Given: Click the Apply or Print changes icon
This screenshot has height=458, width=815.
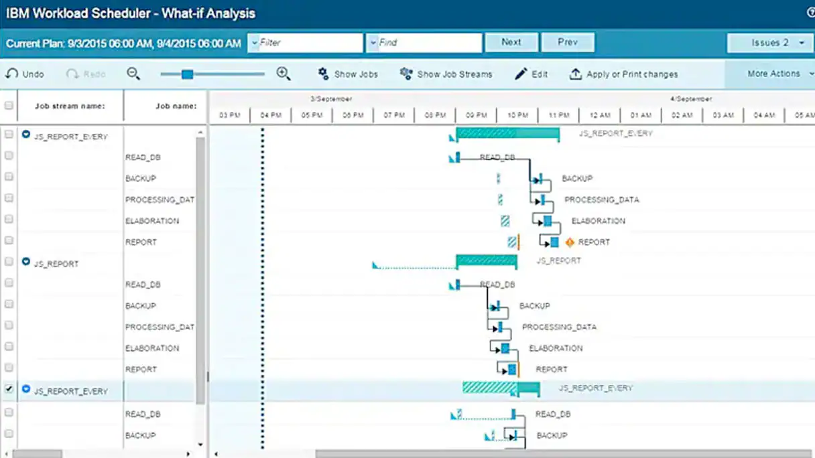Looking at the screenshot, I should click(x=575, y=74).
